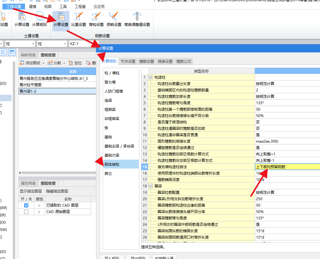Select 砌体结构 category
320x259 pixels.
click(121, 164)
